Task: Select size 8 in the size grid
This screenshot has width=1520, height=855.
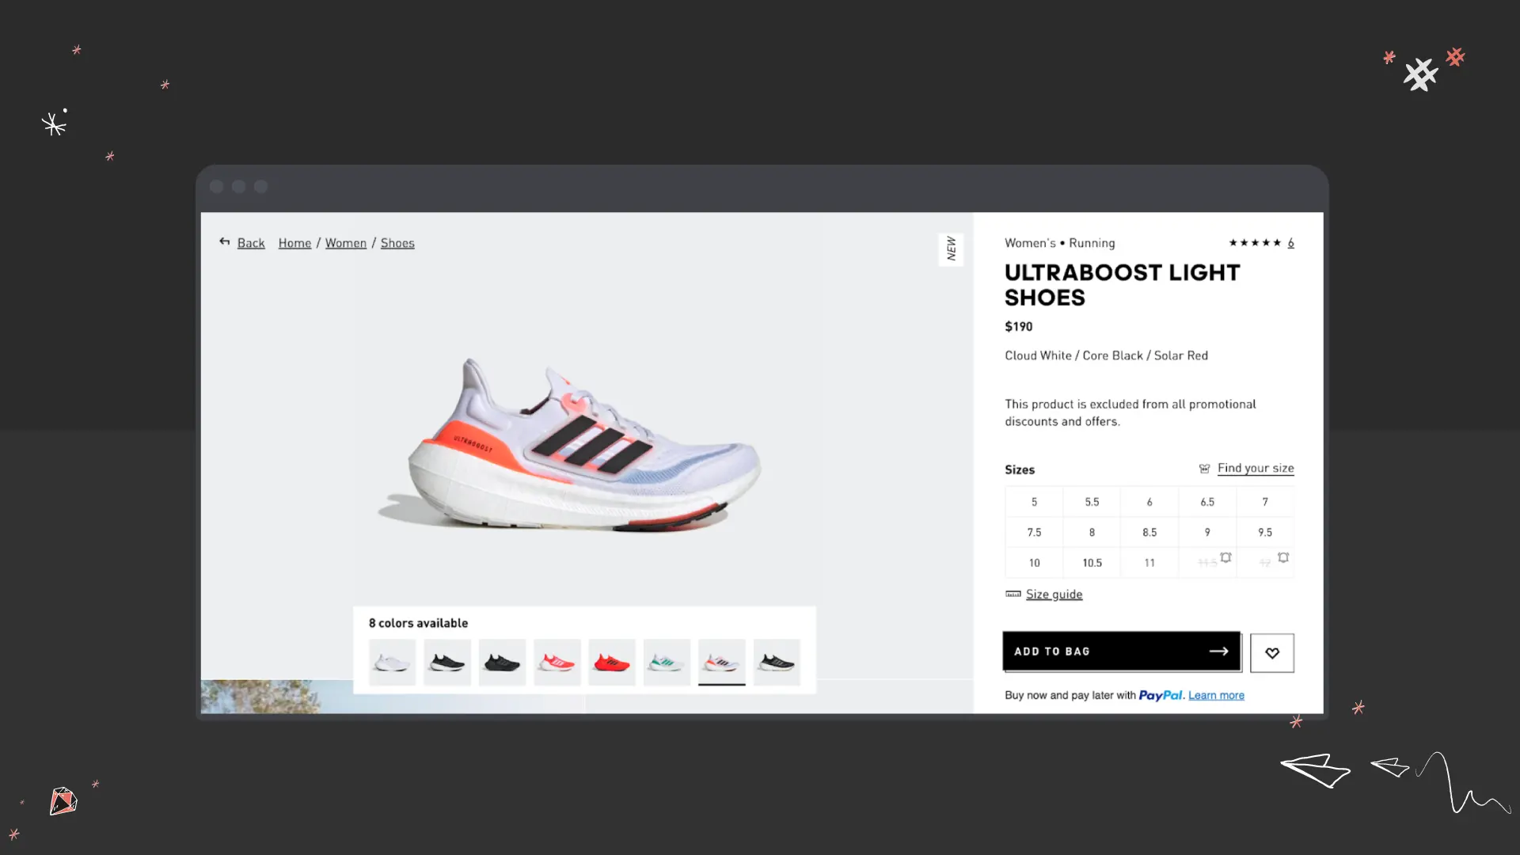Action: coord(1092,531)
